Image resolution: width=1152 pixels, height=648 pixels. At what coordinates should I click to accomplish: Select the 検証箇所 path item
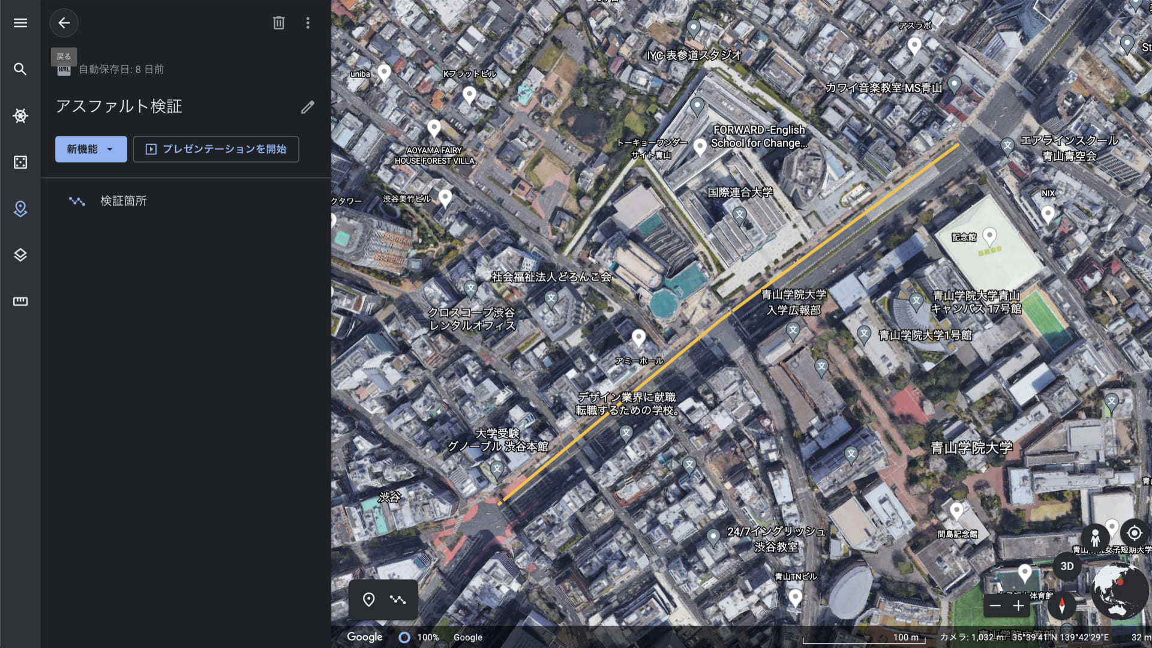coord(186,201)
